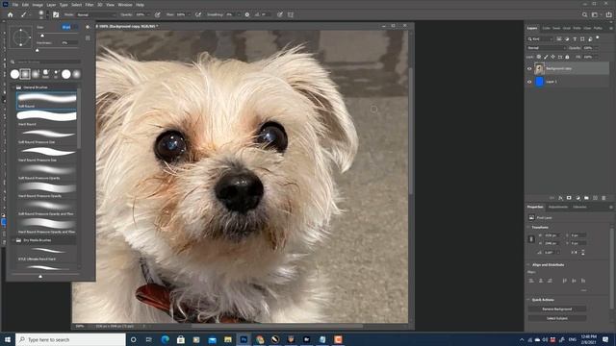616x346 pixels.
Task: Enable airbrush-style build-up icon
Action: click(198, 14)
